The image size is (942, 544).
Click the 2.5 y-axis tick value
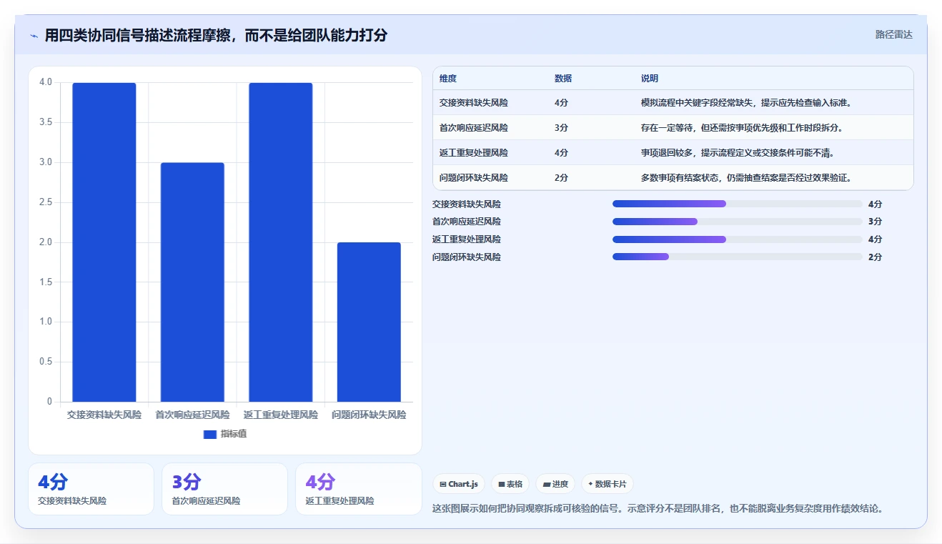pyautogui.click(x=46, y=202)
